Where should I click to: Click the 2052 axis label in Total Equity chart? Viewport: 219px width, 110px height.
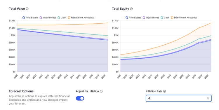(200, 77)
